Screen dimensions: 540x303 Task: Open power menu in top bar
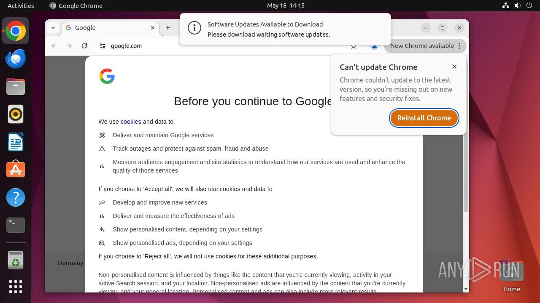[x=529, y=5]
